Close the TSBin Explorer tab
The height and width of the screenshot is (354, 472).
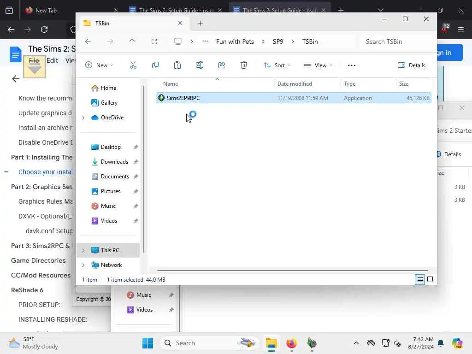coord(180,23)
